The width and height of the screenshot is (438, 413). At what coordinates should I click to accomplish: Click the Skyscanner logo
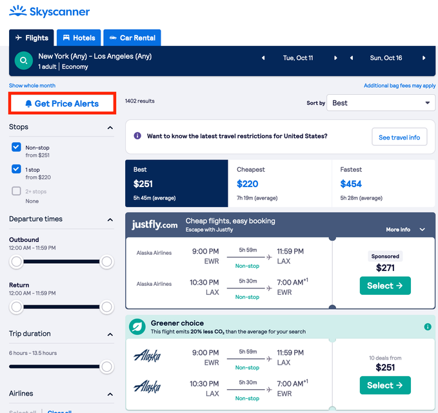(x=50, y=12)
